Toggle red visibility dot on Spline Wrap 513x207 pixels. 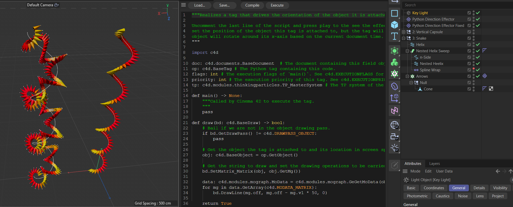click(474, 69)
